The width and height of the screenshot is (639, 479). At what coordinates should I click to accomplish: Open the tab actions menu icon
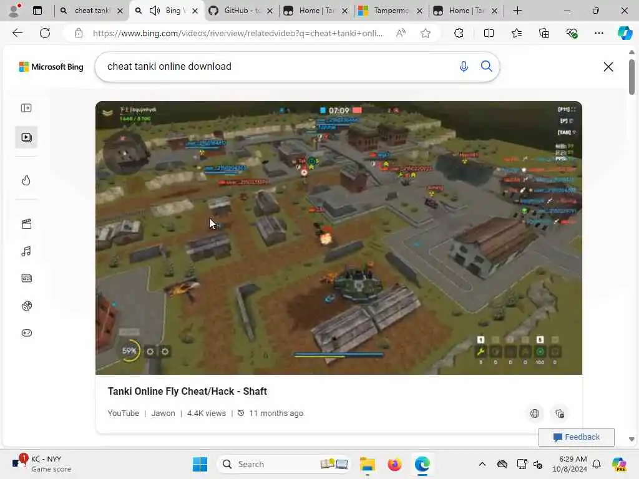pos(37,11)
